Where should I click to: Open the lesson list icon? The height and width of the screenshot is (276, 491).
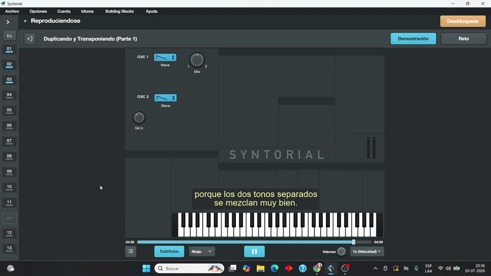click(130, 251)
